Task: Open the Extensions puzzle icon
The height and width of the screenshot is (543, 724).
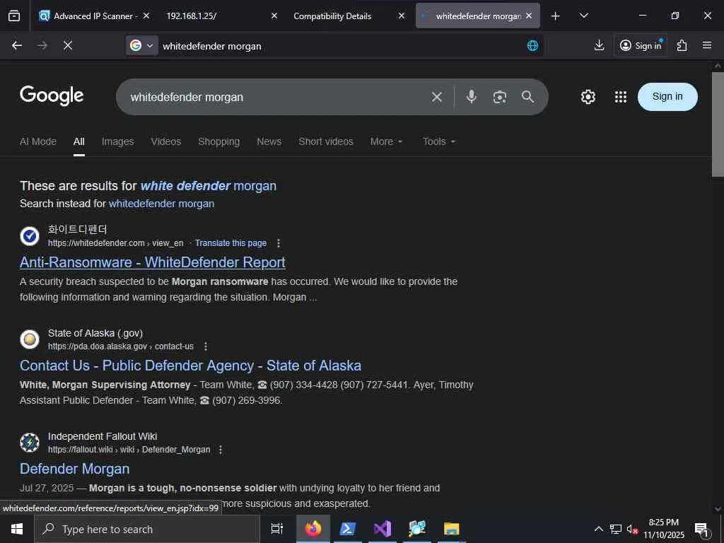Action: (682, 45)
